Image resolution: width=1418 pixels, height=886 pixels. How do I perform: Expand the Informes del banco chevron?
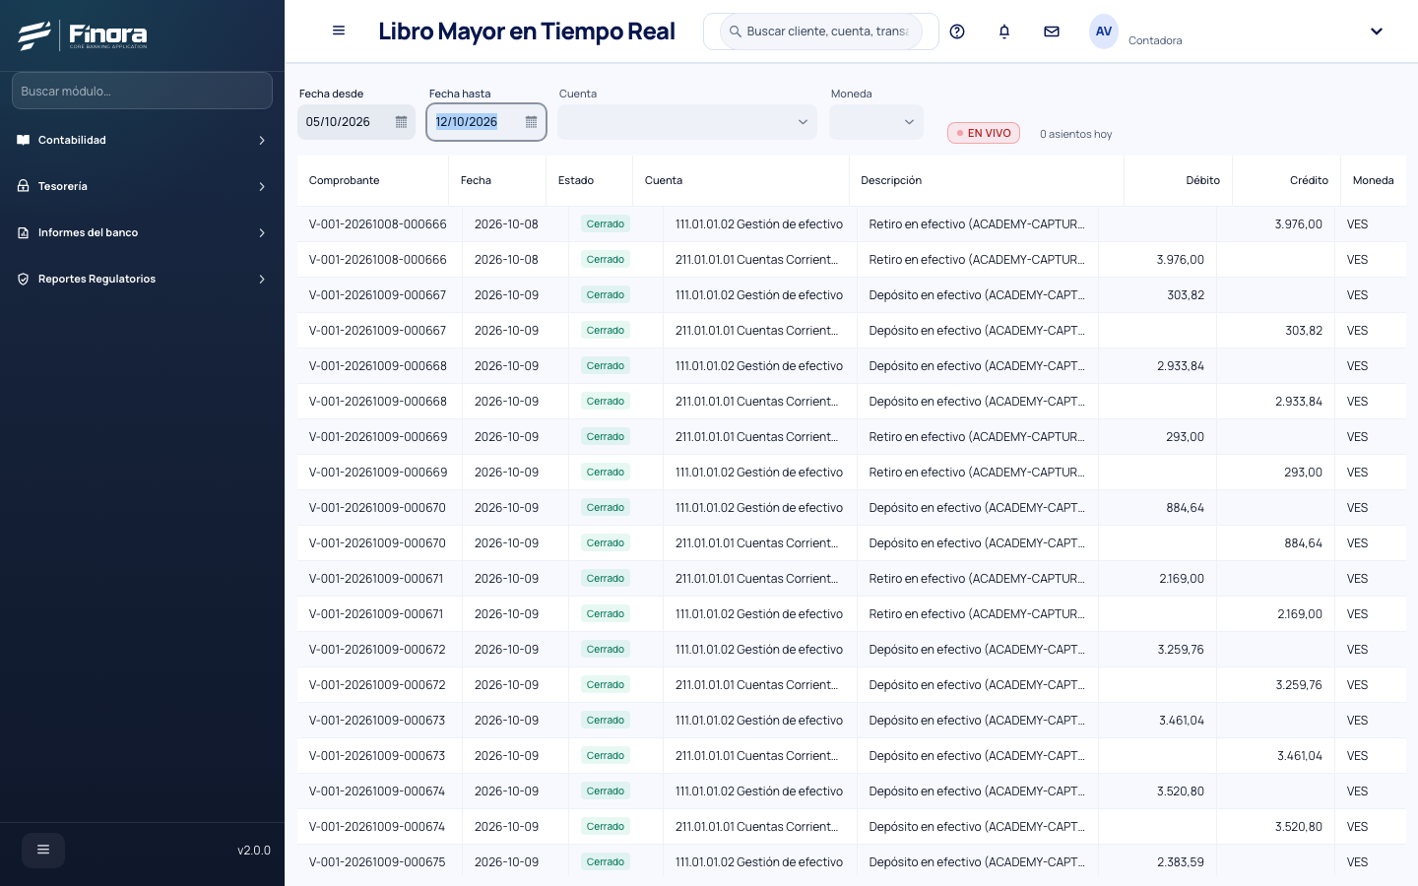(262, 233)
